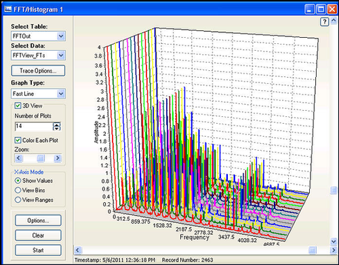Viewport: 339px width, 265px height.
Task: Uncheck the 3D View checkbox
Action: [18, 105]
